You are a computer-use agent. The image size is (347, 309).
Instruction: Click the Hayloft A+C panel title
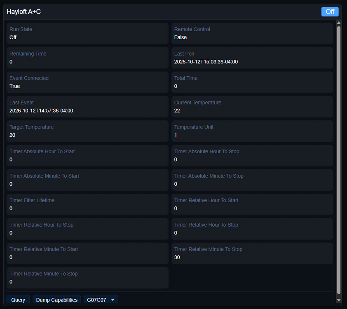point(23,12)
